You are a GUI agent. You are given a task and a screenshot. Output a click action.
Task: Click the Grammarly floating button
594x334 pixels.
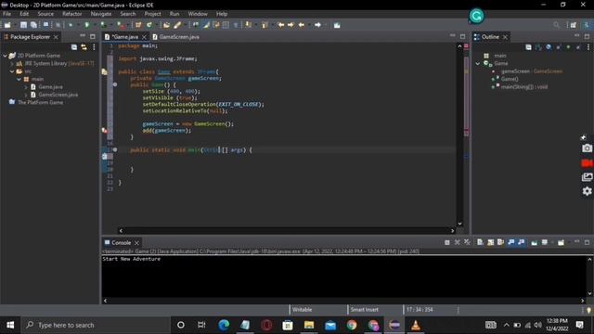[476, 16]
